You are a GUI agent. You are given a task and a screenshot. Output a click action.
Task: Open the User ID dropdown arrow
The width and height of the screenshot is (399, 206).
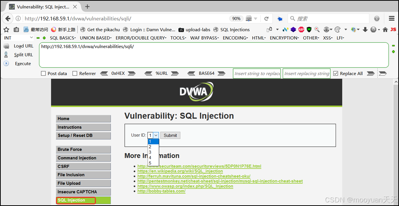[156, 135]
